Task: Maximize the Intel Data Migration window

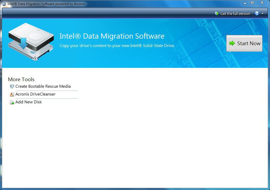Action: (252, 3)
